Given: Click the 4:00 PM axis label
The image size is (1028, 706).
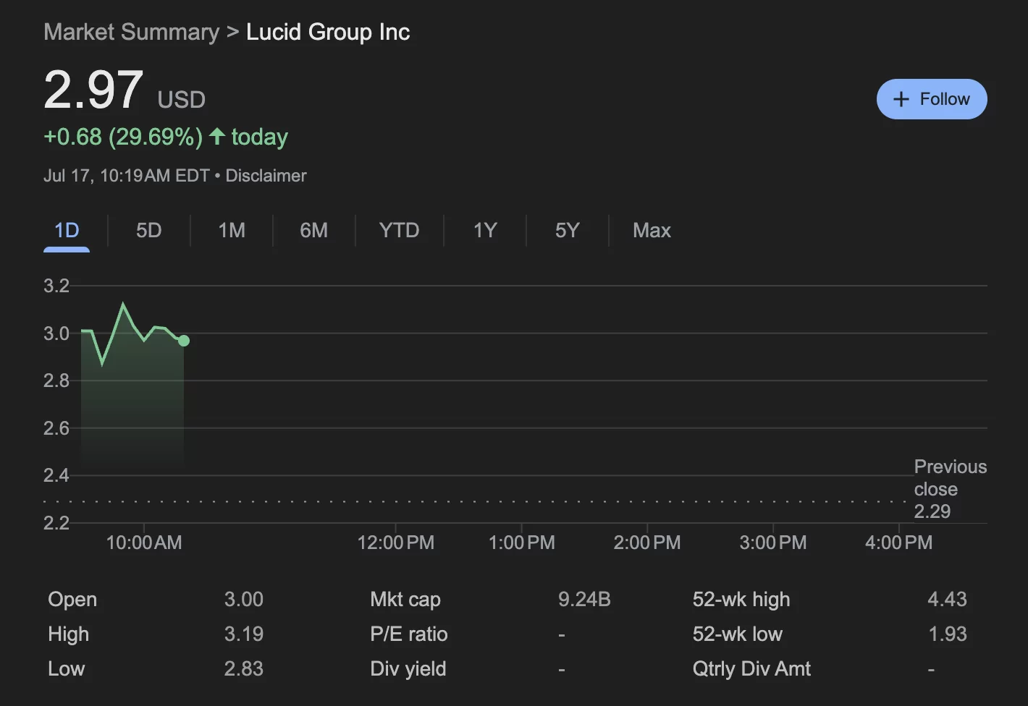Looking at the screenshot, I should tap(898, 543).
